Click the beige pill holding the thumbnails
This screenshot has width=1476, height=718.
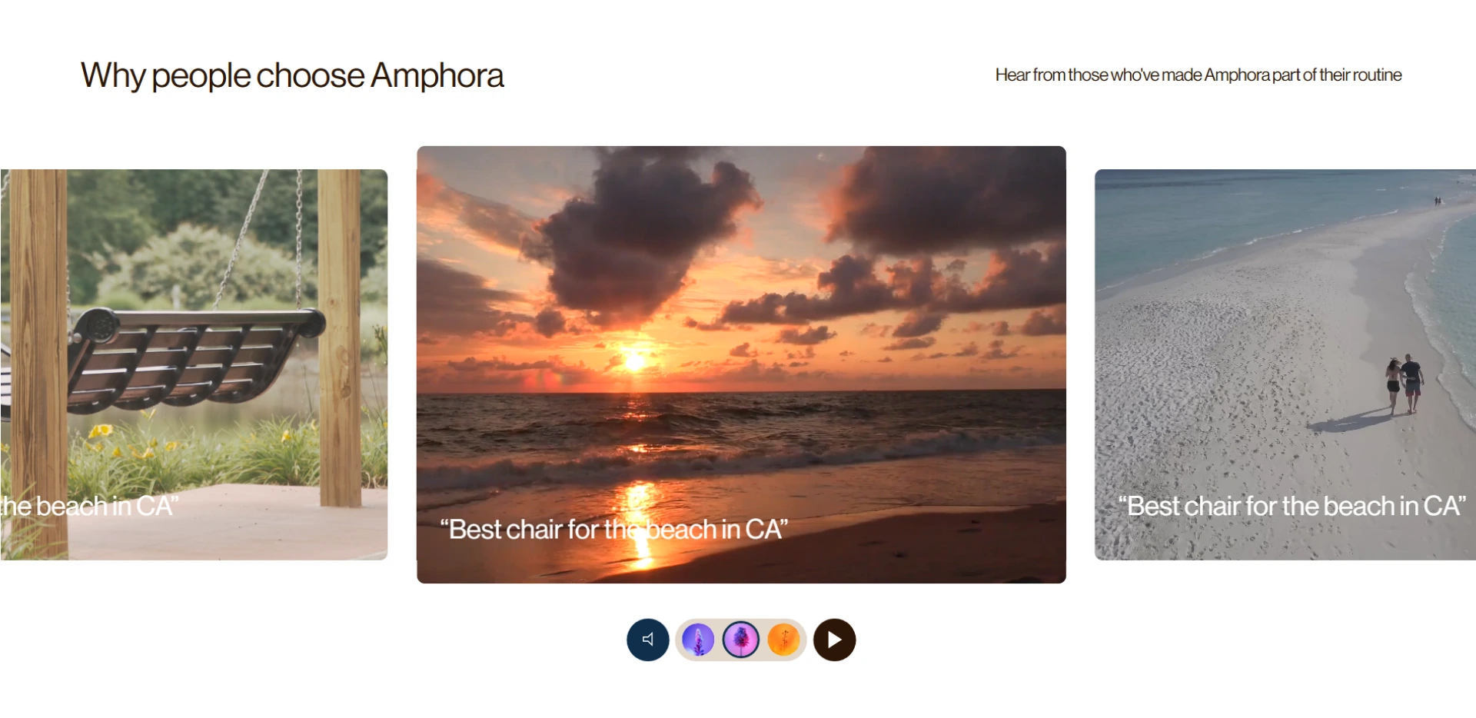[x=741, y=640]
